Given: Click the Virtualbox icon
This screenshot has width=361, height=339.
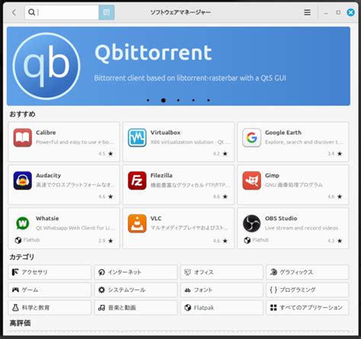Looking at the screenshot, I should click(137, 138).
